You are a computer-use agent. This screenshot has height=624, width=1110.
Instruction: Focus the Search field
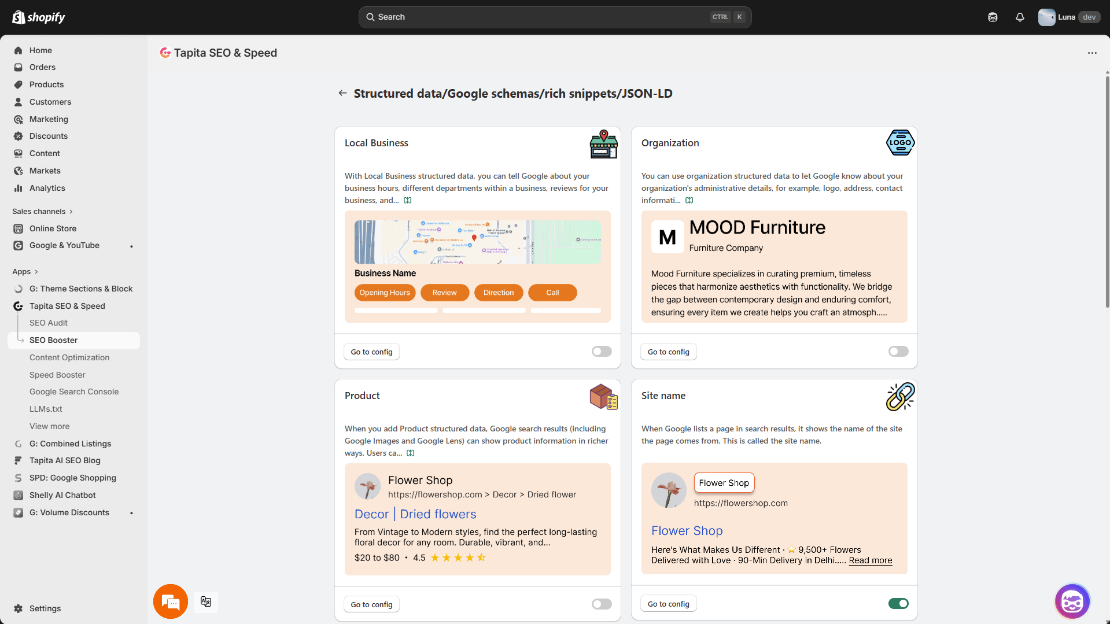pyautogui.click(x=555, y=17)
